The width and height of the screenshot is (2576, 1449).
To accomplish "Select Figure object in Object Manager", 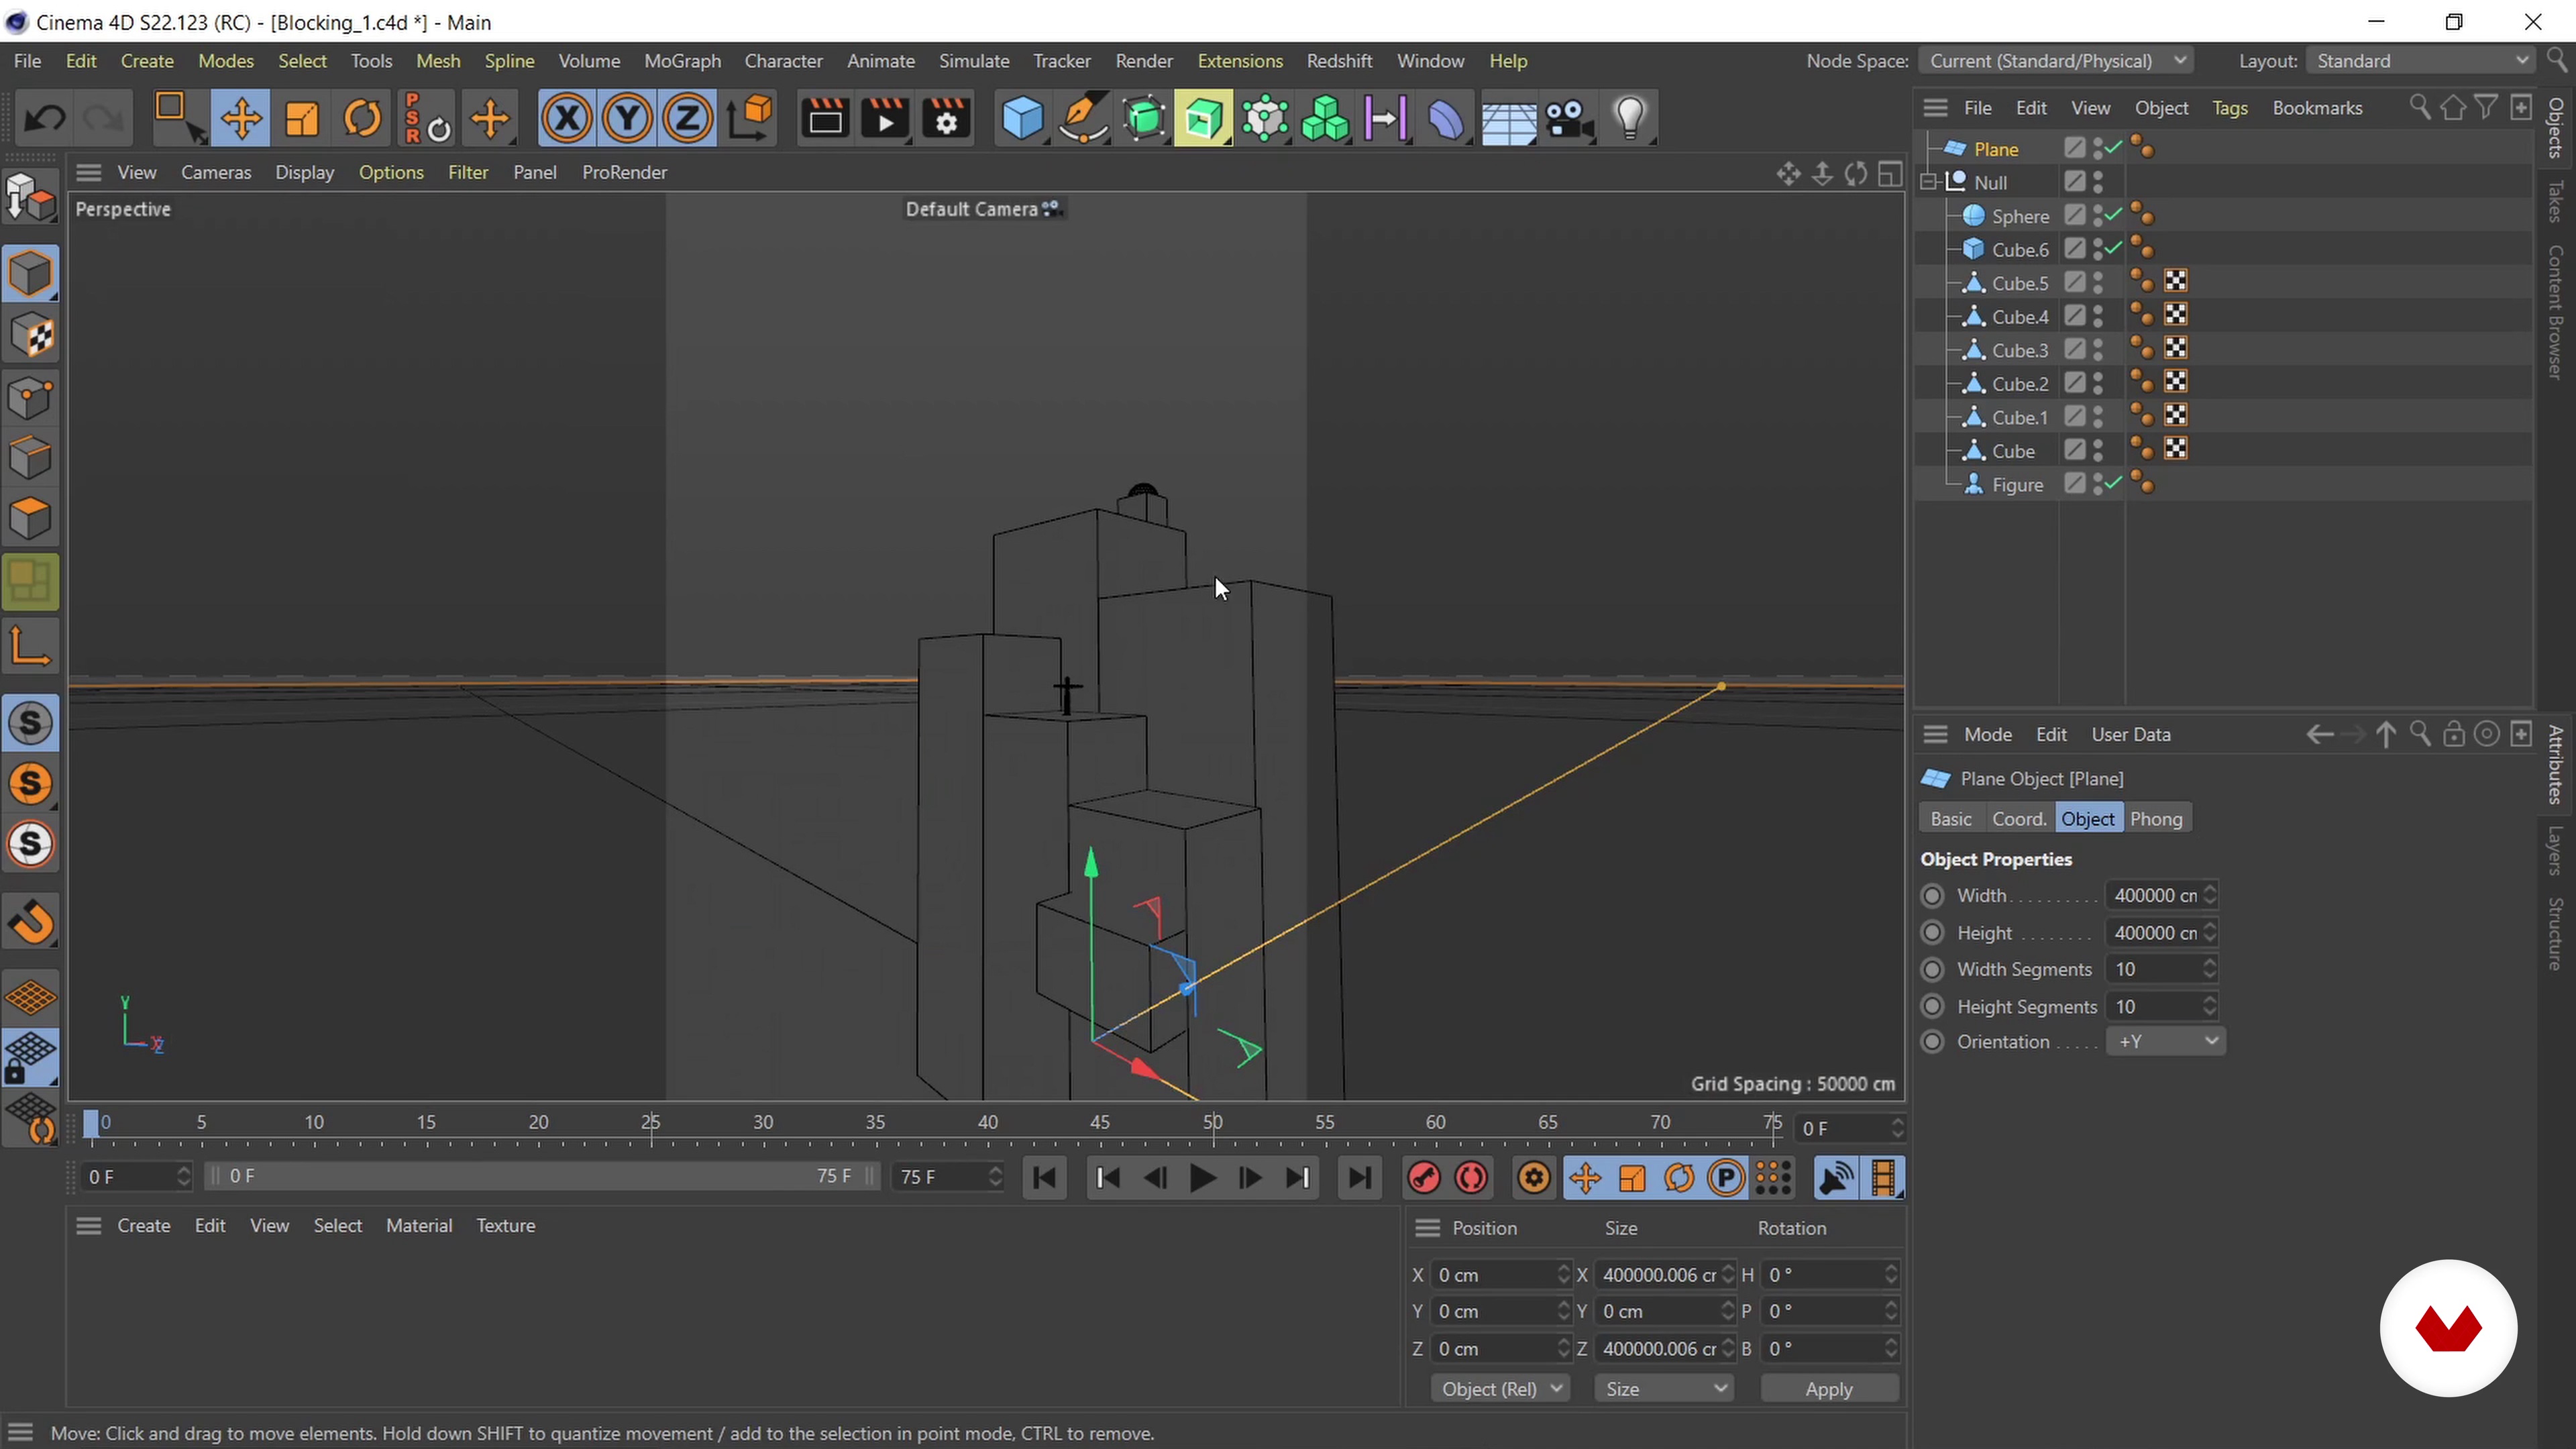I will (x=2016, y=484).
